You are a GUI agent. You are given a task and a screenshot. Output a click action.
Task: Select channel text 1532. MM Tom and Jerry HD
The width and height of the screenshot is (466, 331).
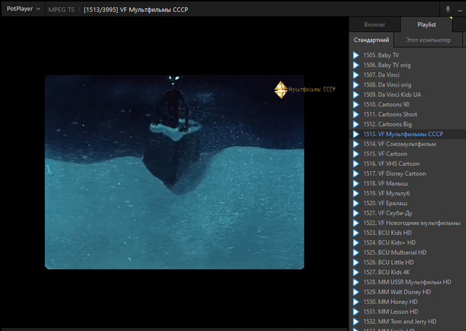click(x=400, y=322)
